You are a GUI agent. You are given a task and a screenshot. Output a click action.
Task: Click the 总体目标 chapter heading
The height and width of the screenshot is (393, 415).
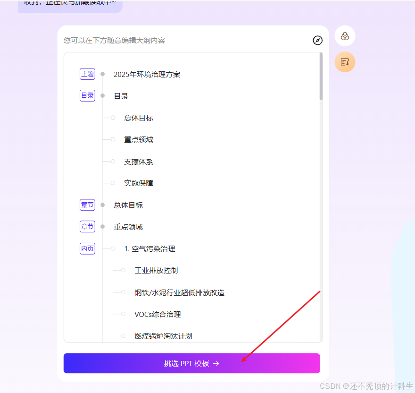(x=128, y=205)
